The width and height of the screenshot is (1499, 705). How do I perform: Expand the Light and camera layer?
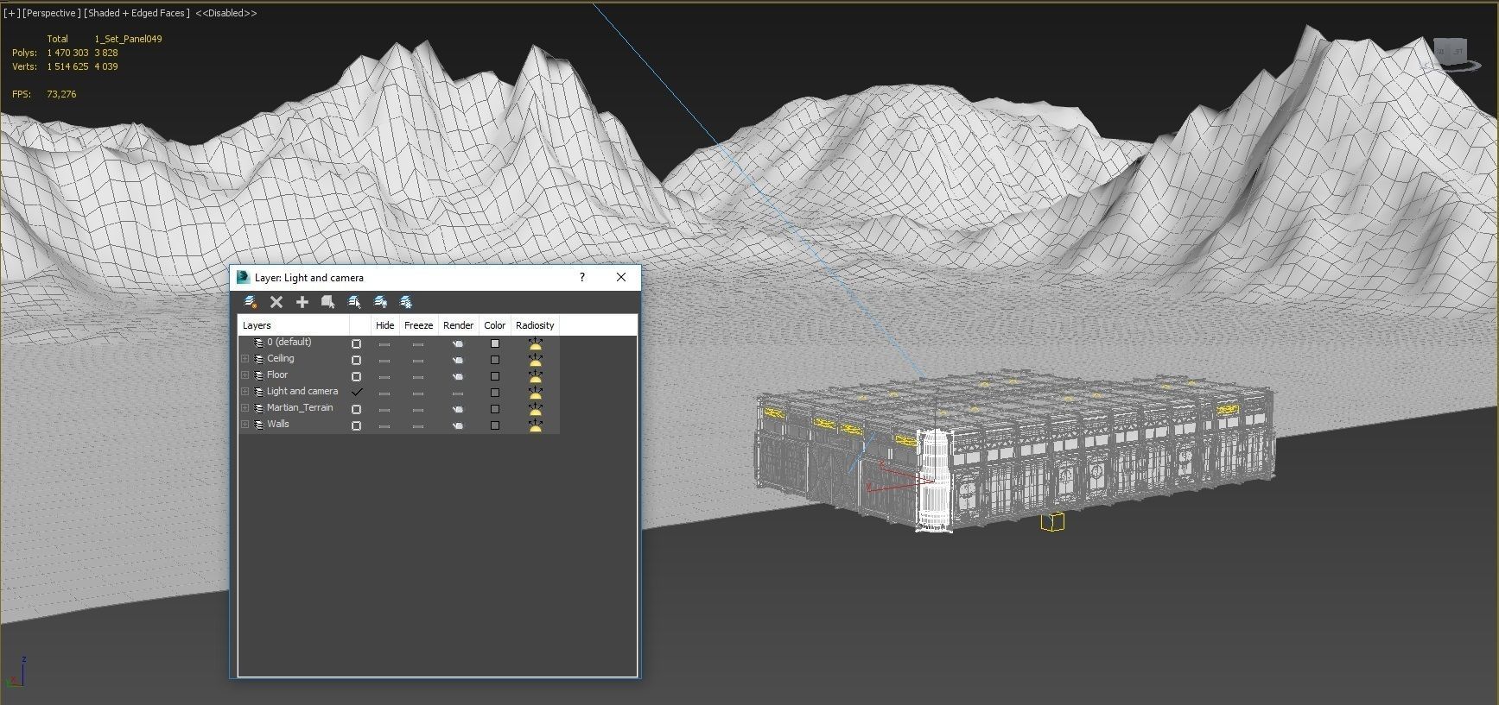245,392
